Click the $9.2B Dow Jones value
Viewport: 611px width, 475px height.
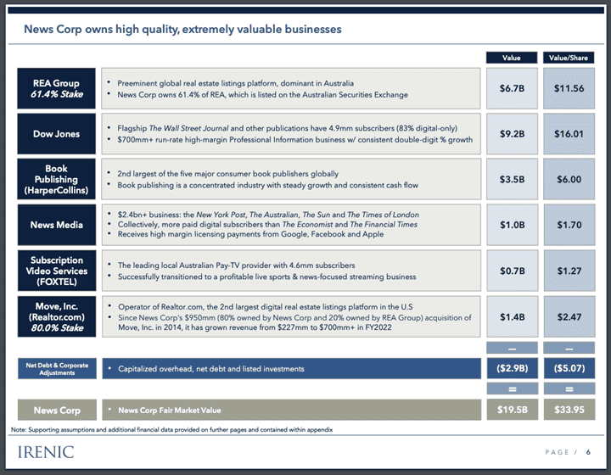tap(512, 134)
